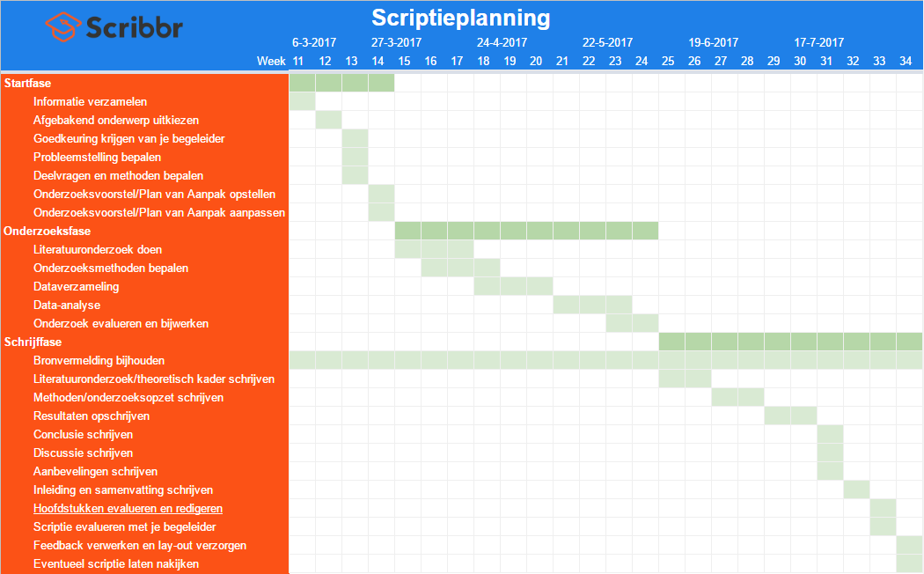
Task: Click the Scriptieplanning title
Action: coord(460,18)
